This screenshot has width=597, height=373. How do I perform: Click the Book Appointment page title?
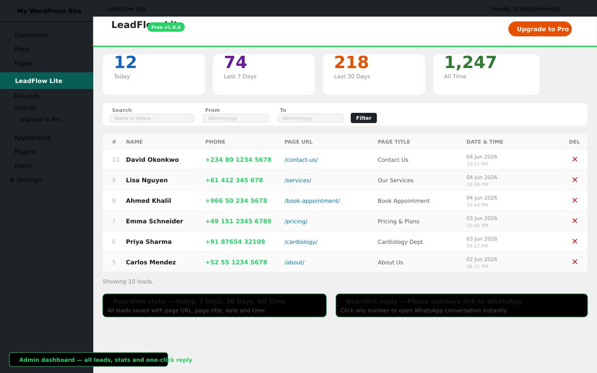[403, 201]
